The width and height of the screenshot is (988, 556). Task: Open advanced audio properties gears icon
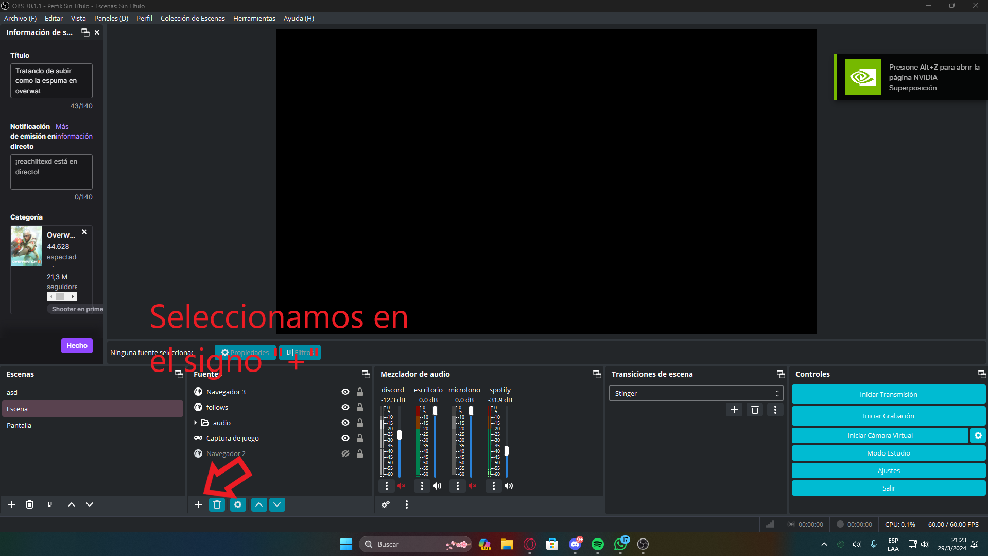[x=385, y=504]
